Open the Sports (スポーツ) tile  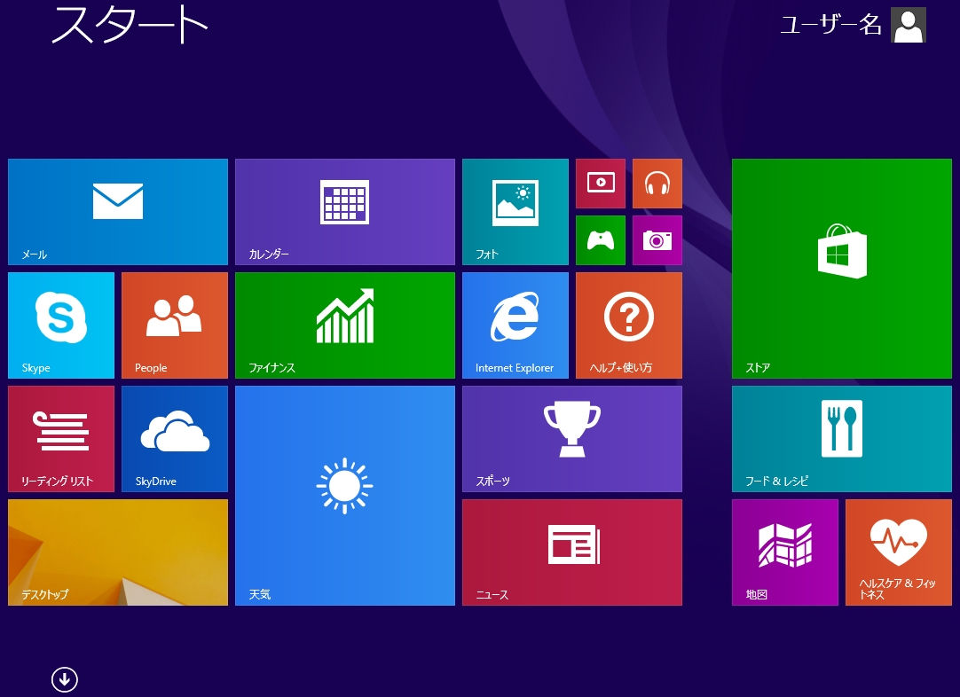pos(572,439)
